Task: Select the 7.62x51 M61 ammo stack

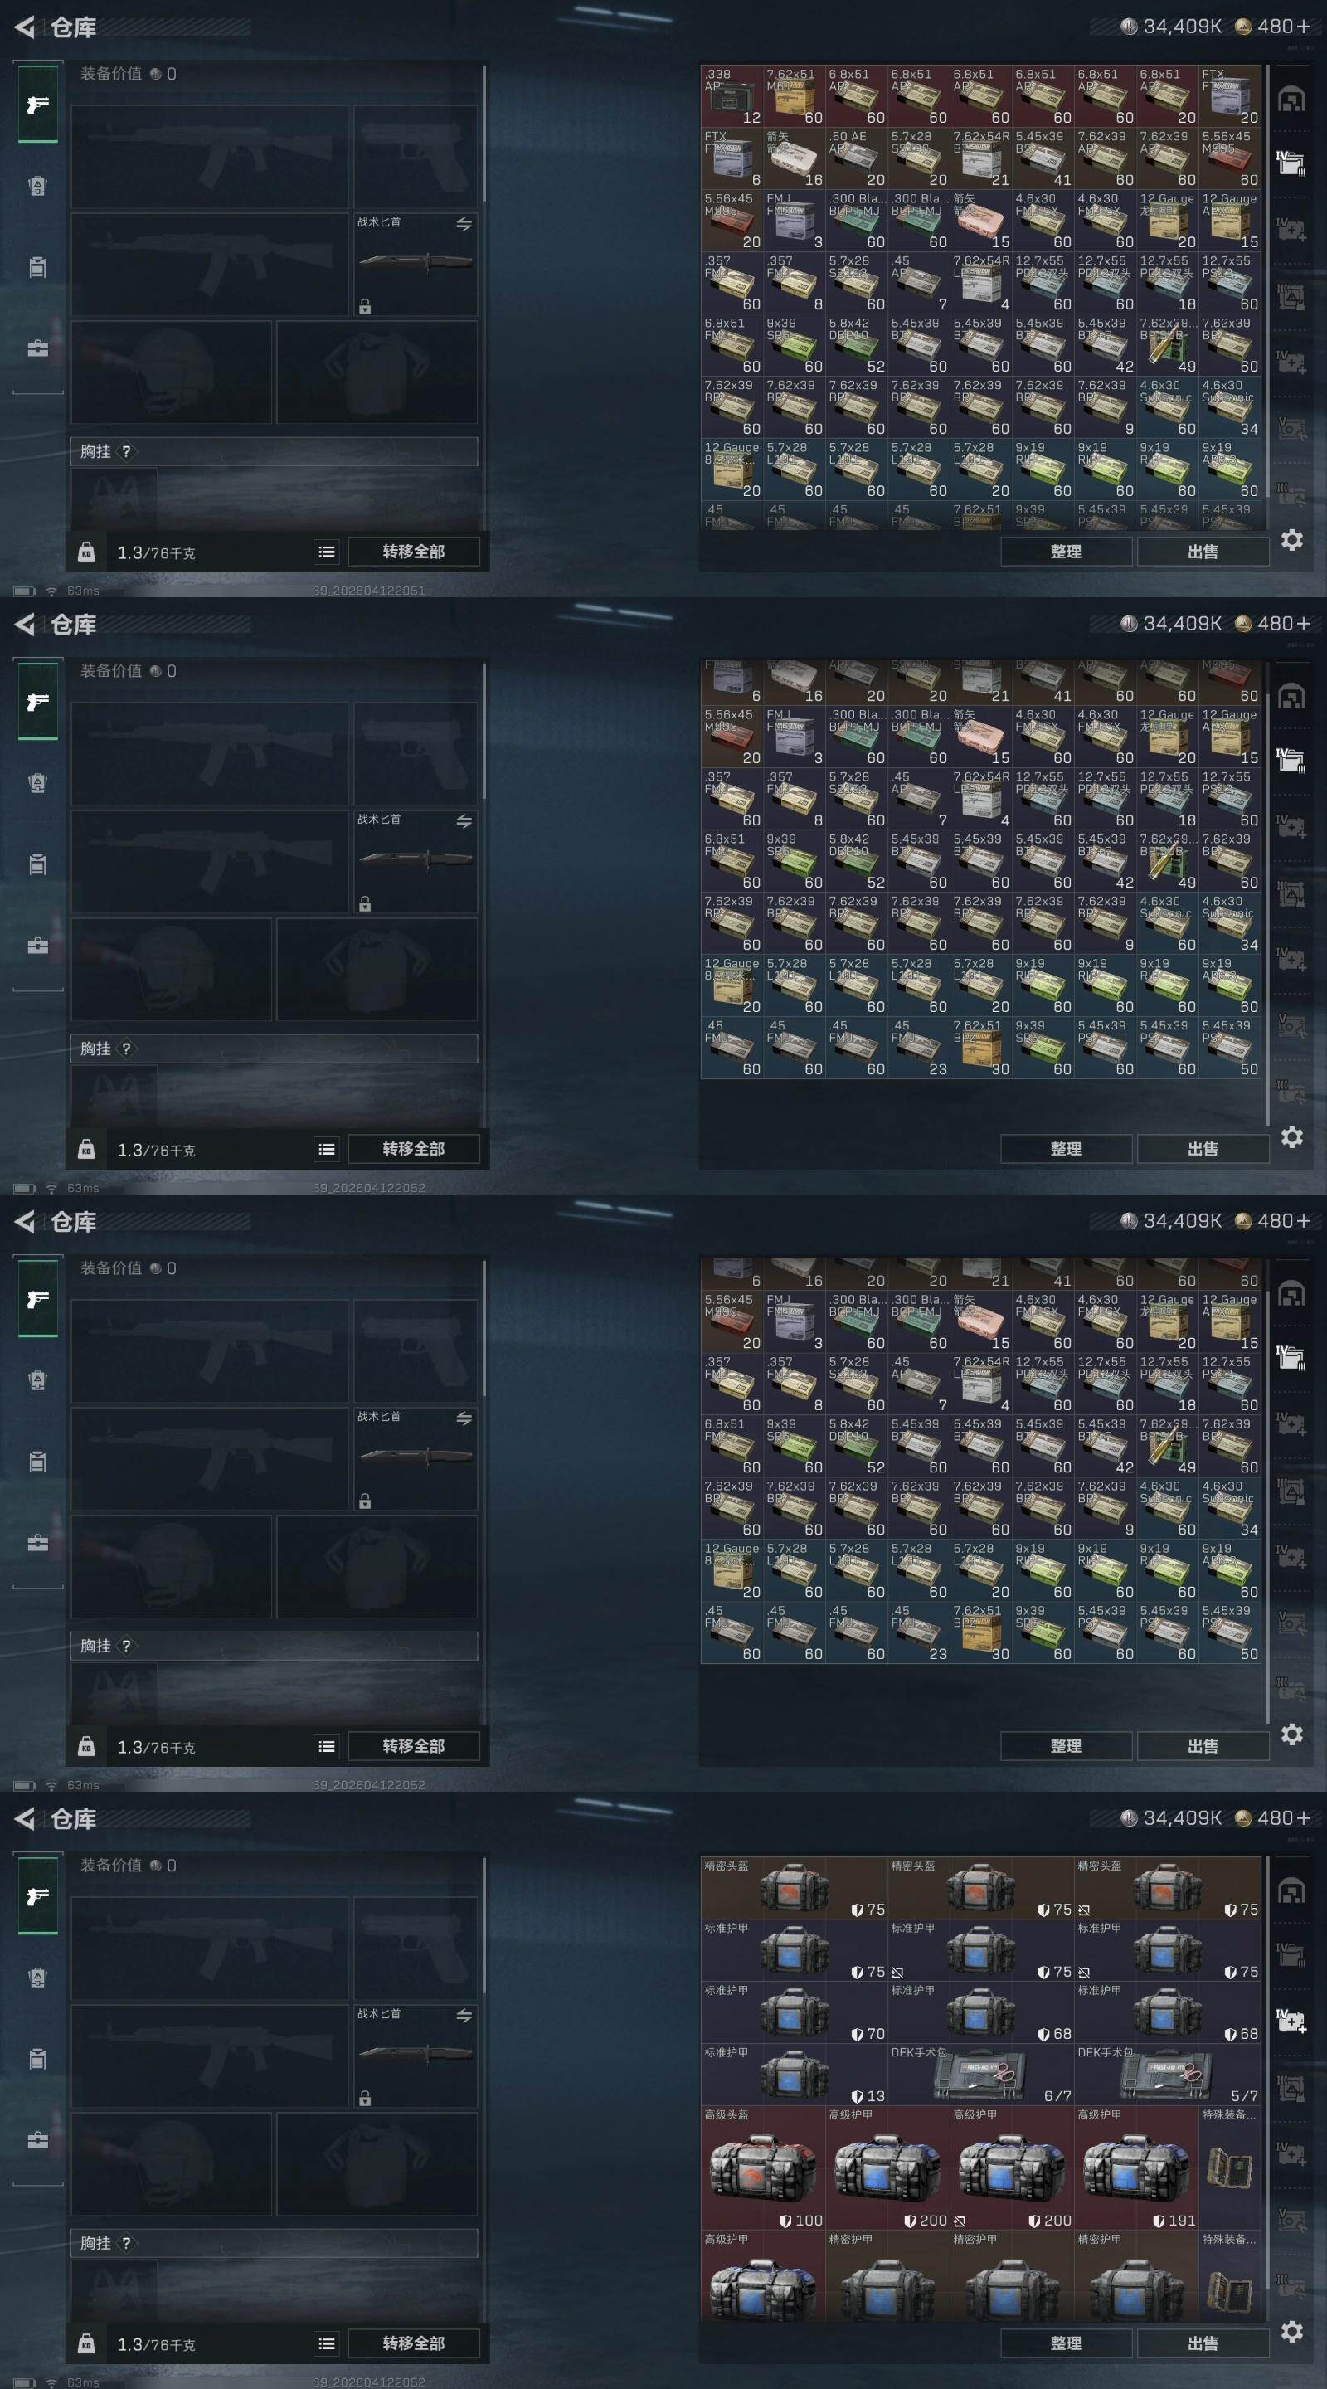Action: [794, 96]
